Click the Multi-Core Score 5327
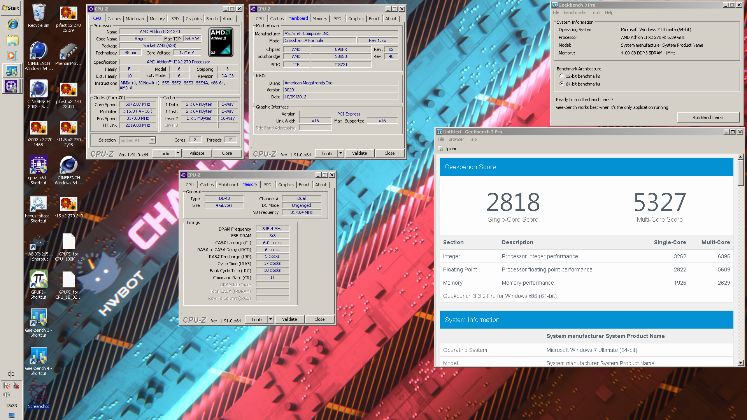The image size is (747, 420). 659,202
